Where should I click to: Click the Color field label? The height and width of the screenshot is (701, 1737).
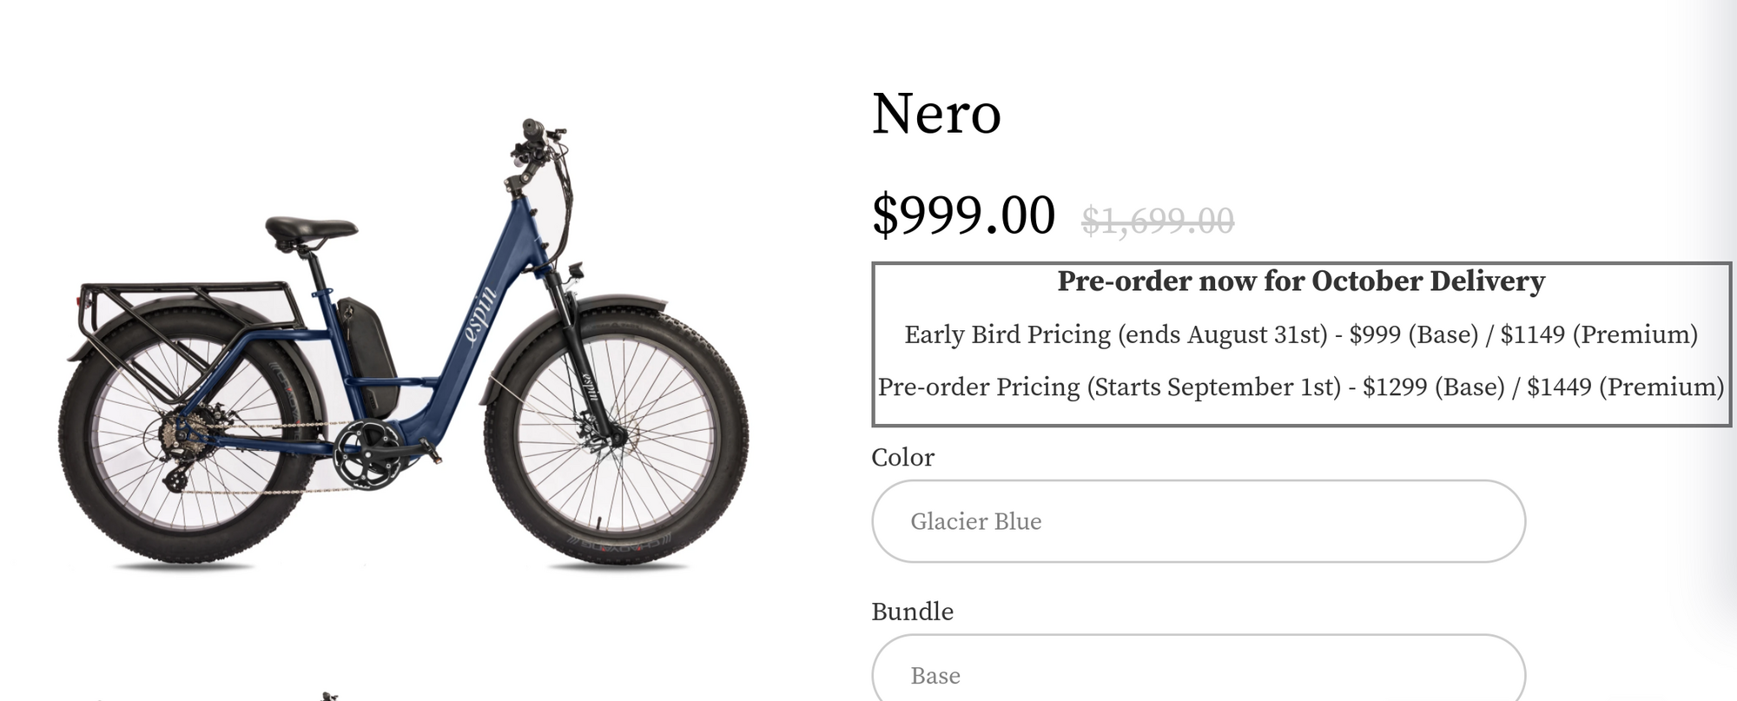(x=902, y=458)
